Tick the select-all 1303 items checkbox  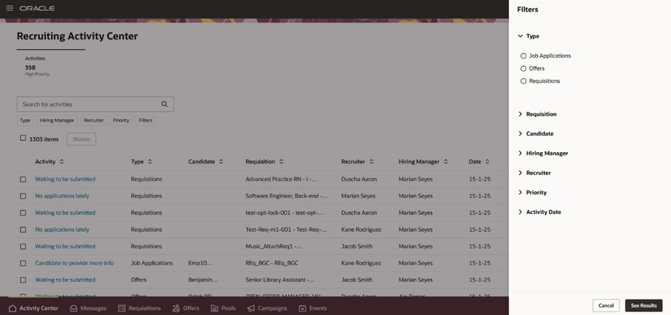click(x=23, y=138)
